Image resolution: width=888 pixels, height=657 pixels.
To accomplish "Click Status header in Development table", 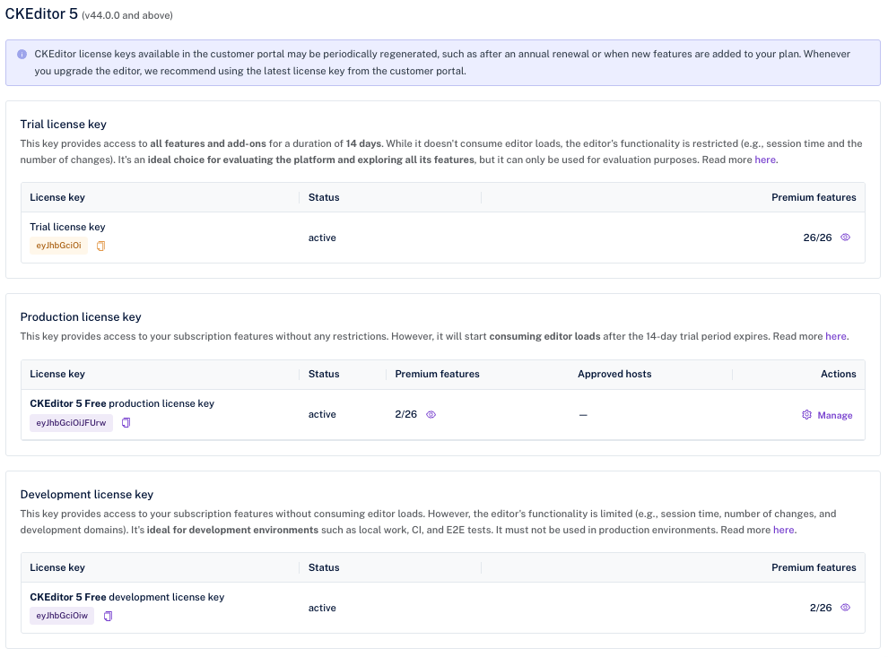I will 324,567.
